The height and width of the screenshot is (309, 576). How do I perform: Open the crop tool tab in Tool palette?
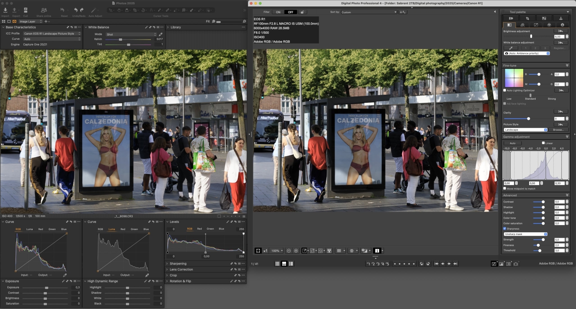pos(528,18)
